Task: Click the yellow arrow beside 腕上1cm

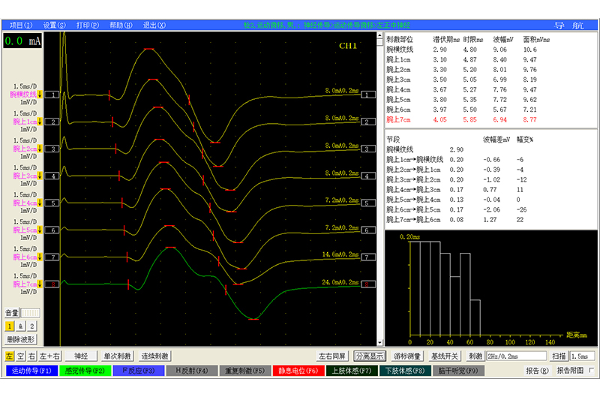Action: click(x=40, y=122)
